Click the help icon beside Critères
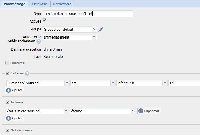This screenshot has width=200, height=135. [27, 74]
